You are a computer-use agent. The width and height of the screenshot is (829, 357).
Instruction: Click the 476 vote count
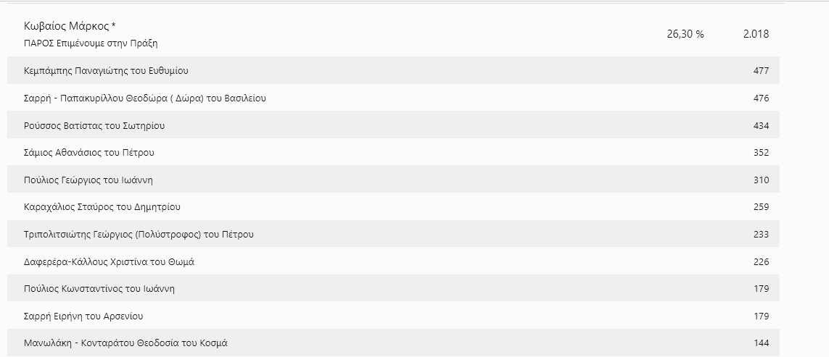(x=761, y=98)
